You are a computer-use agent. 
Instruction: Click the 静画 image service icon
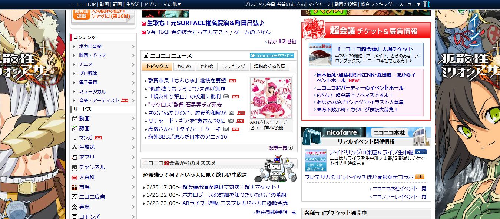[74, 128]
